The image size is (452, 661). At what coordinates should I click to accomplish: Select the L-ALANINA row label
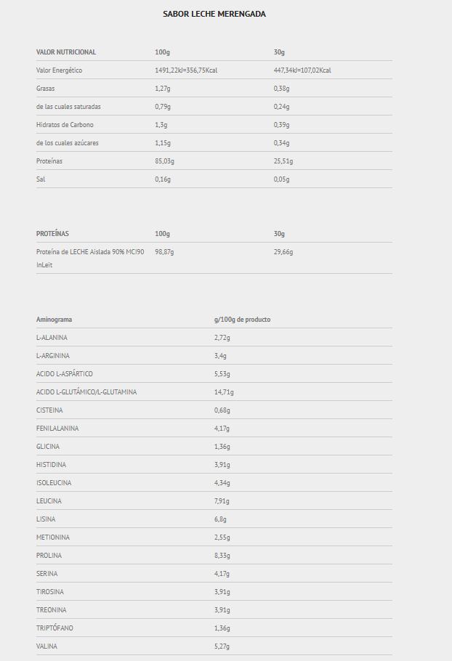click(x=52, y=338)
